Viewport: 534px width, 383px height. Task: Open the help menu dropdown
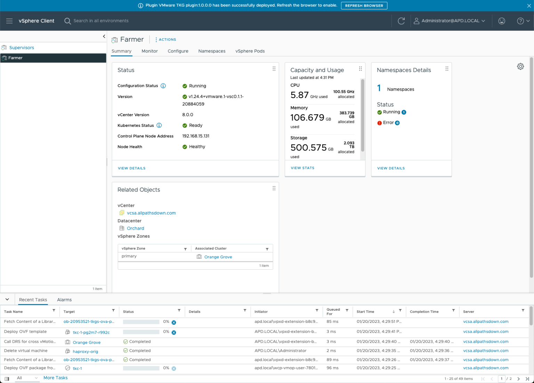click(x=523, y=21)
